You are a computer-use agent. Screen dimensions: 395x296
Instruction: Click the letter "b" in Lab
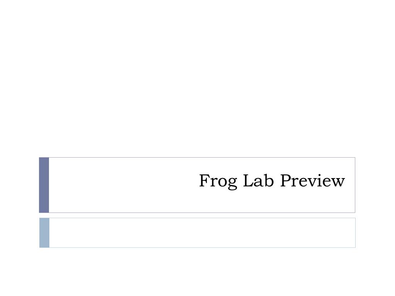[269, 180]
